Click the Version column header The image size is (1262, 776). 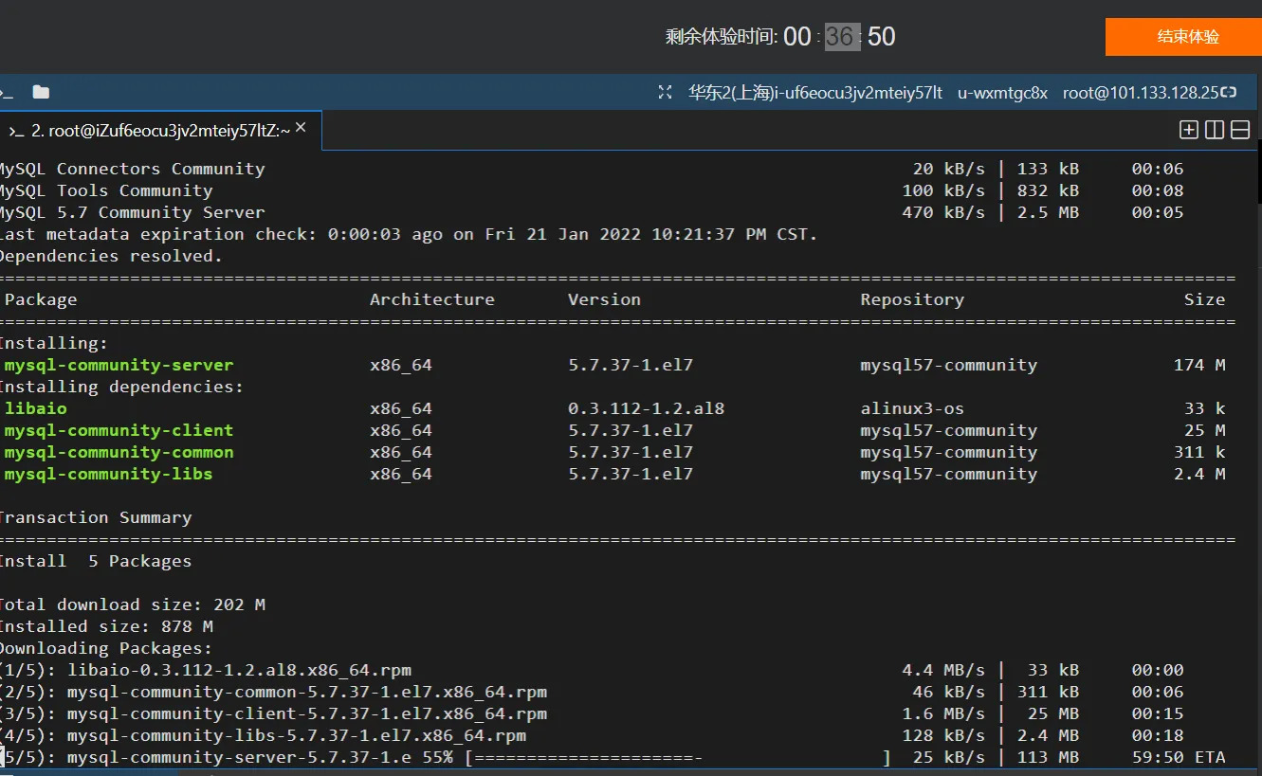(x=604, y=299)
